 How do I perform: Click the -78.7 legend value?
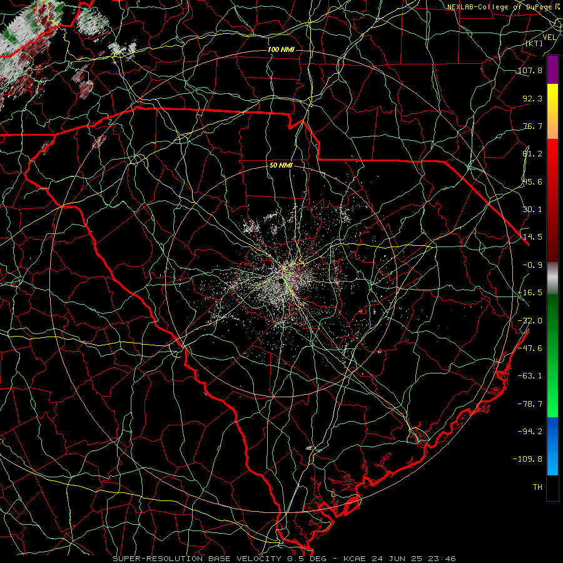(x=530, y=404)
